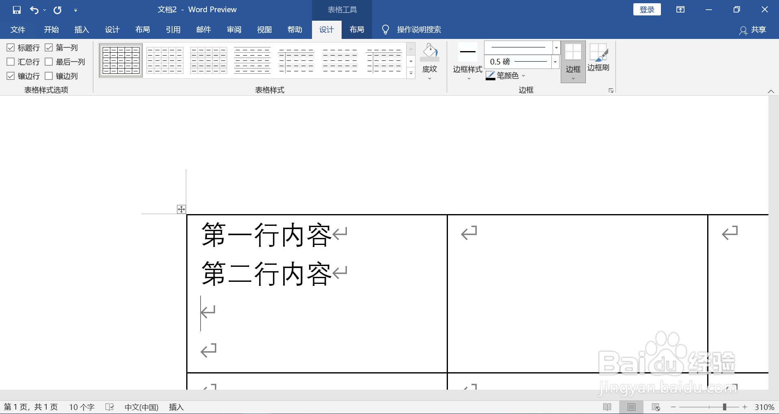Undo the last action
Viewport: 779px width, 414px height.
pos(34,9)
